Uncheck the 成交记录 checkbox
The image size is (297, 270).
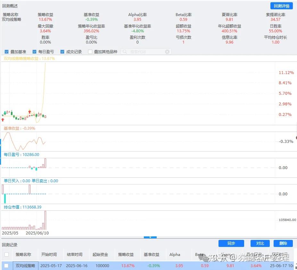[63, 52]
